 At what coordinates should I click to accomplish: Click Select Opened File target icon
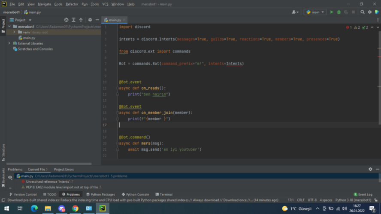(67, 20)
